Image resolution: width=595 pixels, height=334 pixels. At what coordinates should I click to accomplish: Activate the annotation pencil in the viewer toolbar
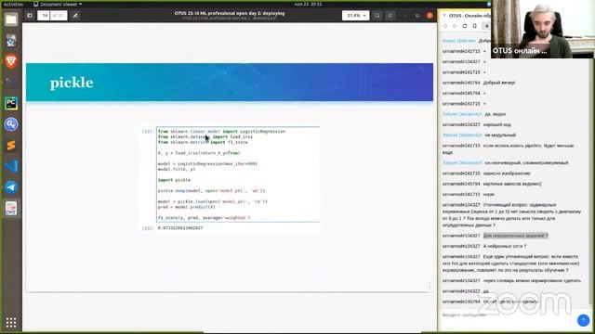[75, 16]
